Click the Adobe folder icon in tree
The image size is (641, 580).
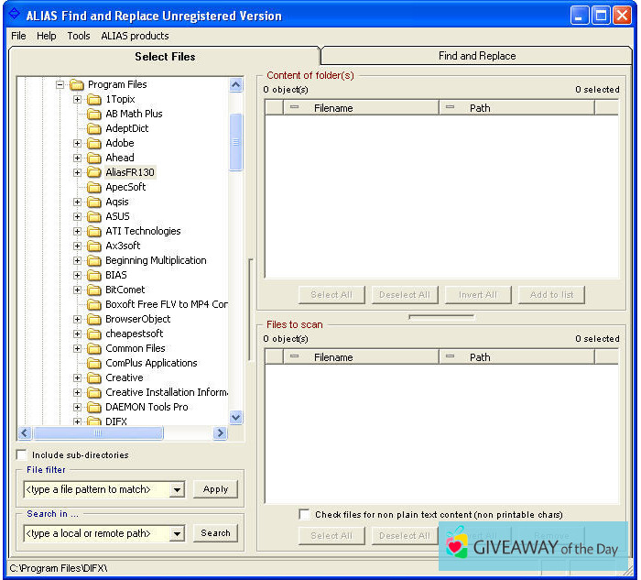[94, 143]
